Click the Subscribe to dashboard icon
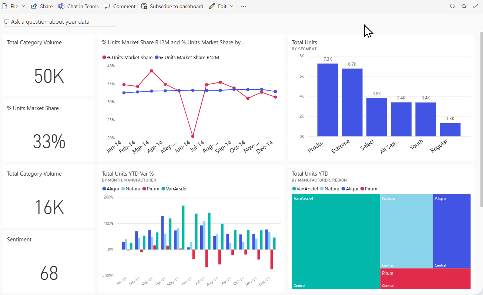This screenshot has width=483, height=295. coord(144,6)
